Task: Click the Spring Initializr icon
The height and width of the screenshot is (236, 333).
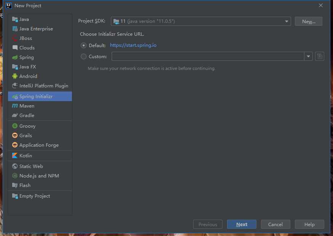Action: click(x=15, y=97)
